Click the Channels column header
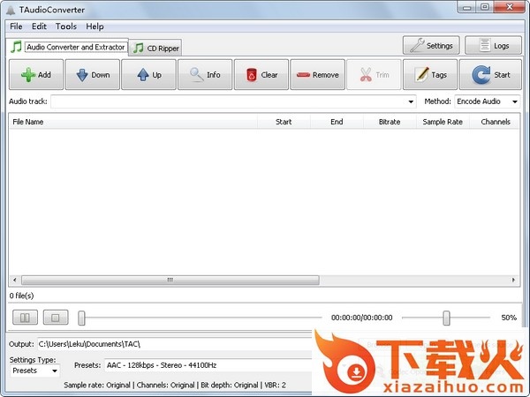This screenshot has height=397, width=530. point(495,122)
